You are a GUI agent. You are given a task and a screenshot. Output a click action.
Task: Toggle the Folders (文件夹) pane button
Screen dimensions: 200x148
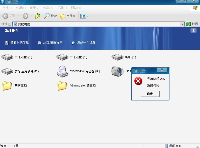pyautogui.click(x=68, y=16)
